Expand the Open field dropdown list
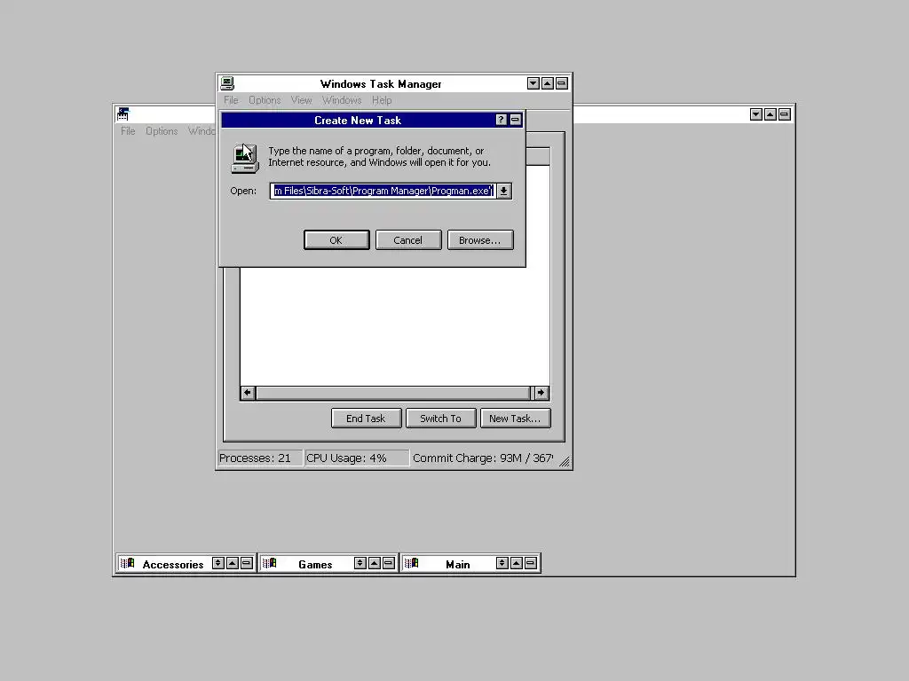The image size is (909, 681). coord(504,191)
